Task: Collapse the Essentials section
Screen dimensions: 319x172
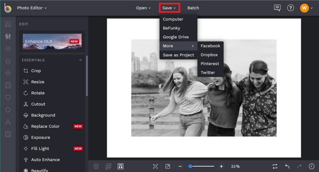Action: [x=80, y=60]
